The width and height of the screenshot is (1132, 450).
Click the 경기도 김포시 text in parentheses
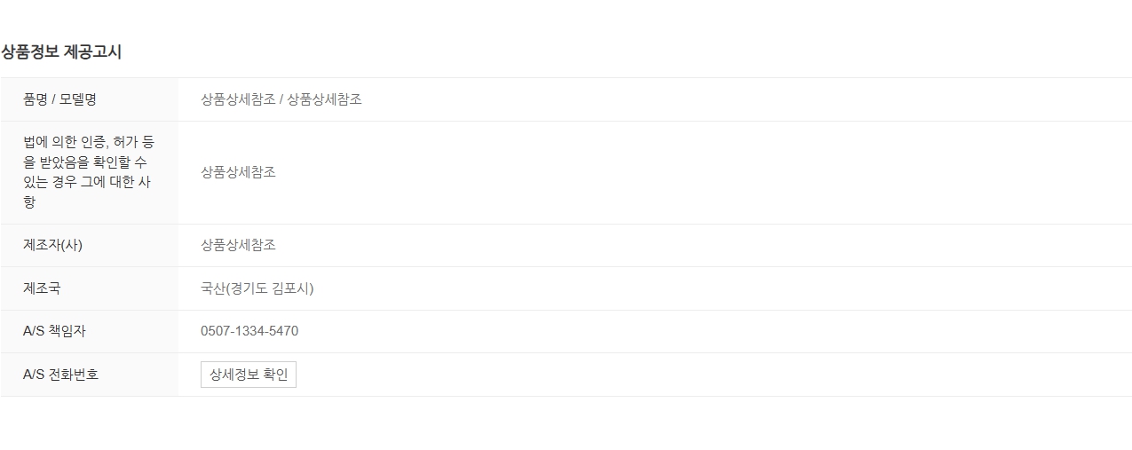270,288
